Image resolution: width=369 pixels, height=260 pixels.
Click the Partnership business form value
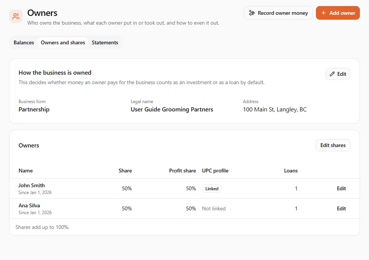[34, 110]
